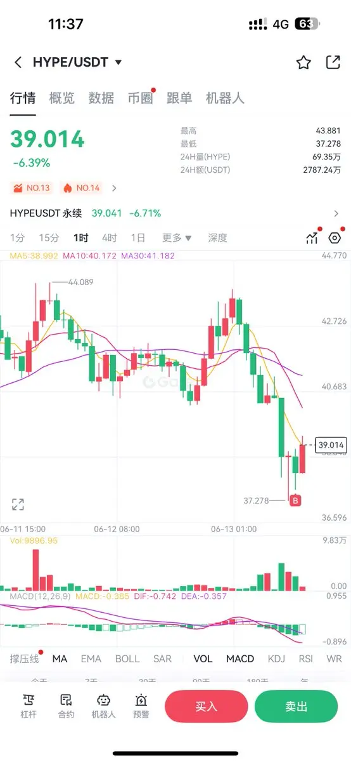The image size is (351, 762).
Task: Add HYPE/USDT to favorites with star
Action: click(x=303, y=62)
